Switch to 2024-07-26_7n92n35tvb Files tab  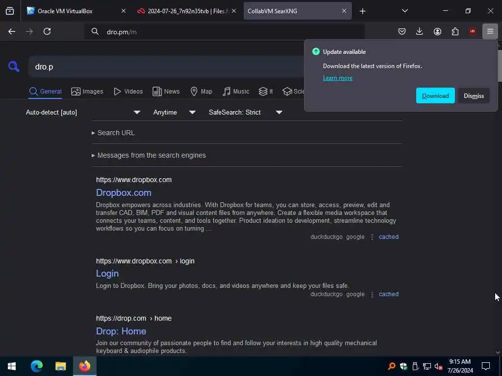click(x=186, y=11)
